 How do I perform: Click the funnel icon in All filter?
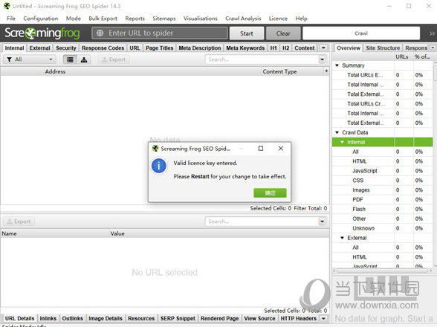tap(10, 59)
